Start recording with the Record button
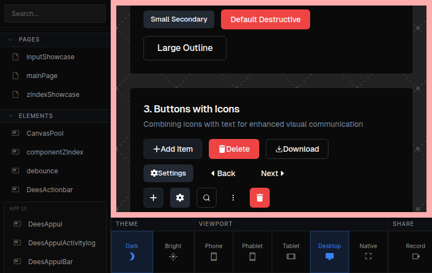432x273 pixels. tap(415, 251)
